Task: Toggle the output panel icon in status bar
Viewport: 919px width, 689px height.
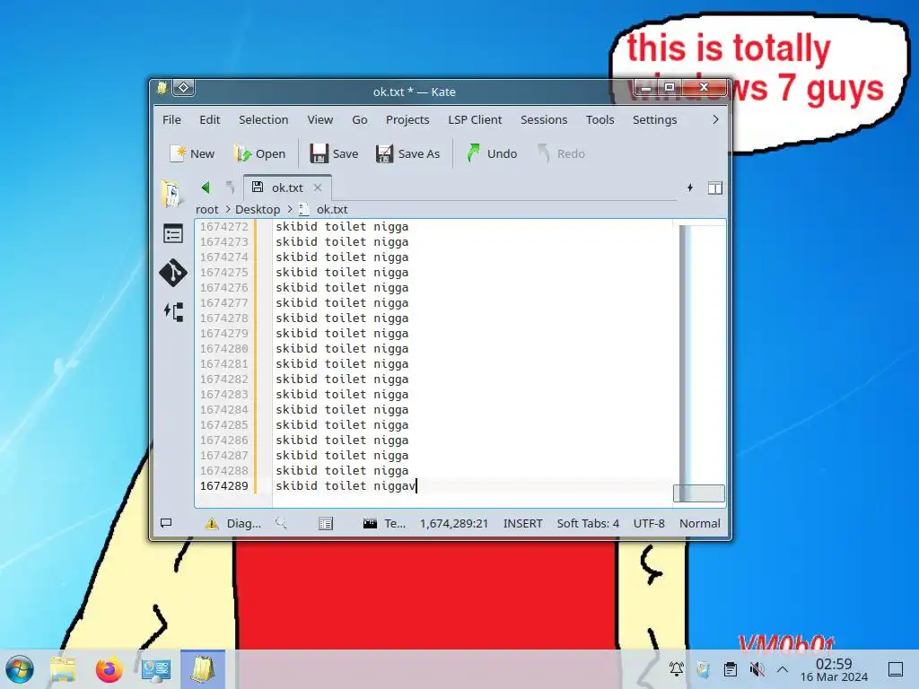Action: coord(166,523)
